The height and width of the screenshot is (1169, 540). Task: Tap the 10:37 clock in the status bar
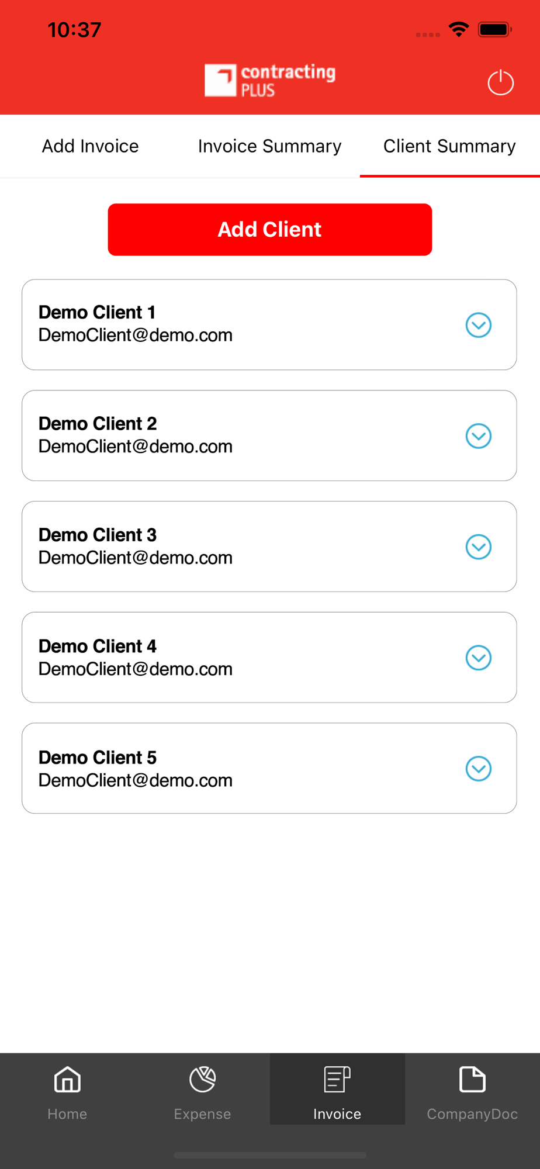(x=74, y=30)
